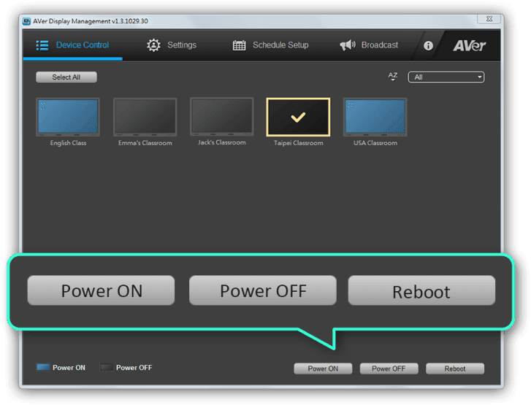Open the Device Control tab
This screenshot has width=531, height=405.
[x=72, y=45]
